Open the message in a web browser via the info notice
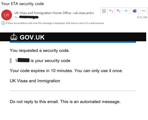Screen dimensions: 148x120 click(x=55, y=23)
